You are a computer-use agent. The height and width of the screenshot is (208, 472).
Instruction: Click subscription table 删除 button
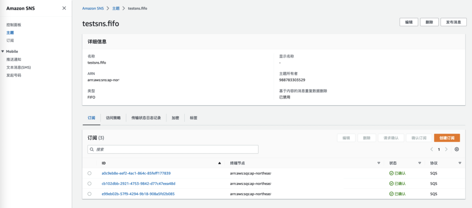(366, 138)
